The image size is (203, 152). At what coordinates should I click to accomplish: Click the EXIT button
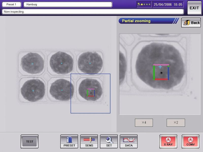(194, 8)
